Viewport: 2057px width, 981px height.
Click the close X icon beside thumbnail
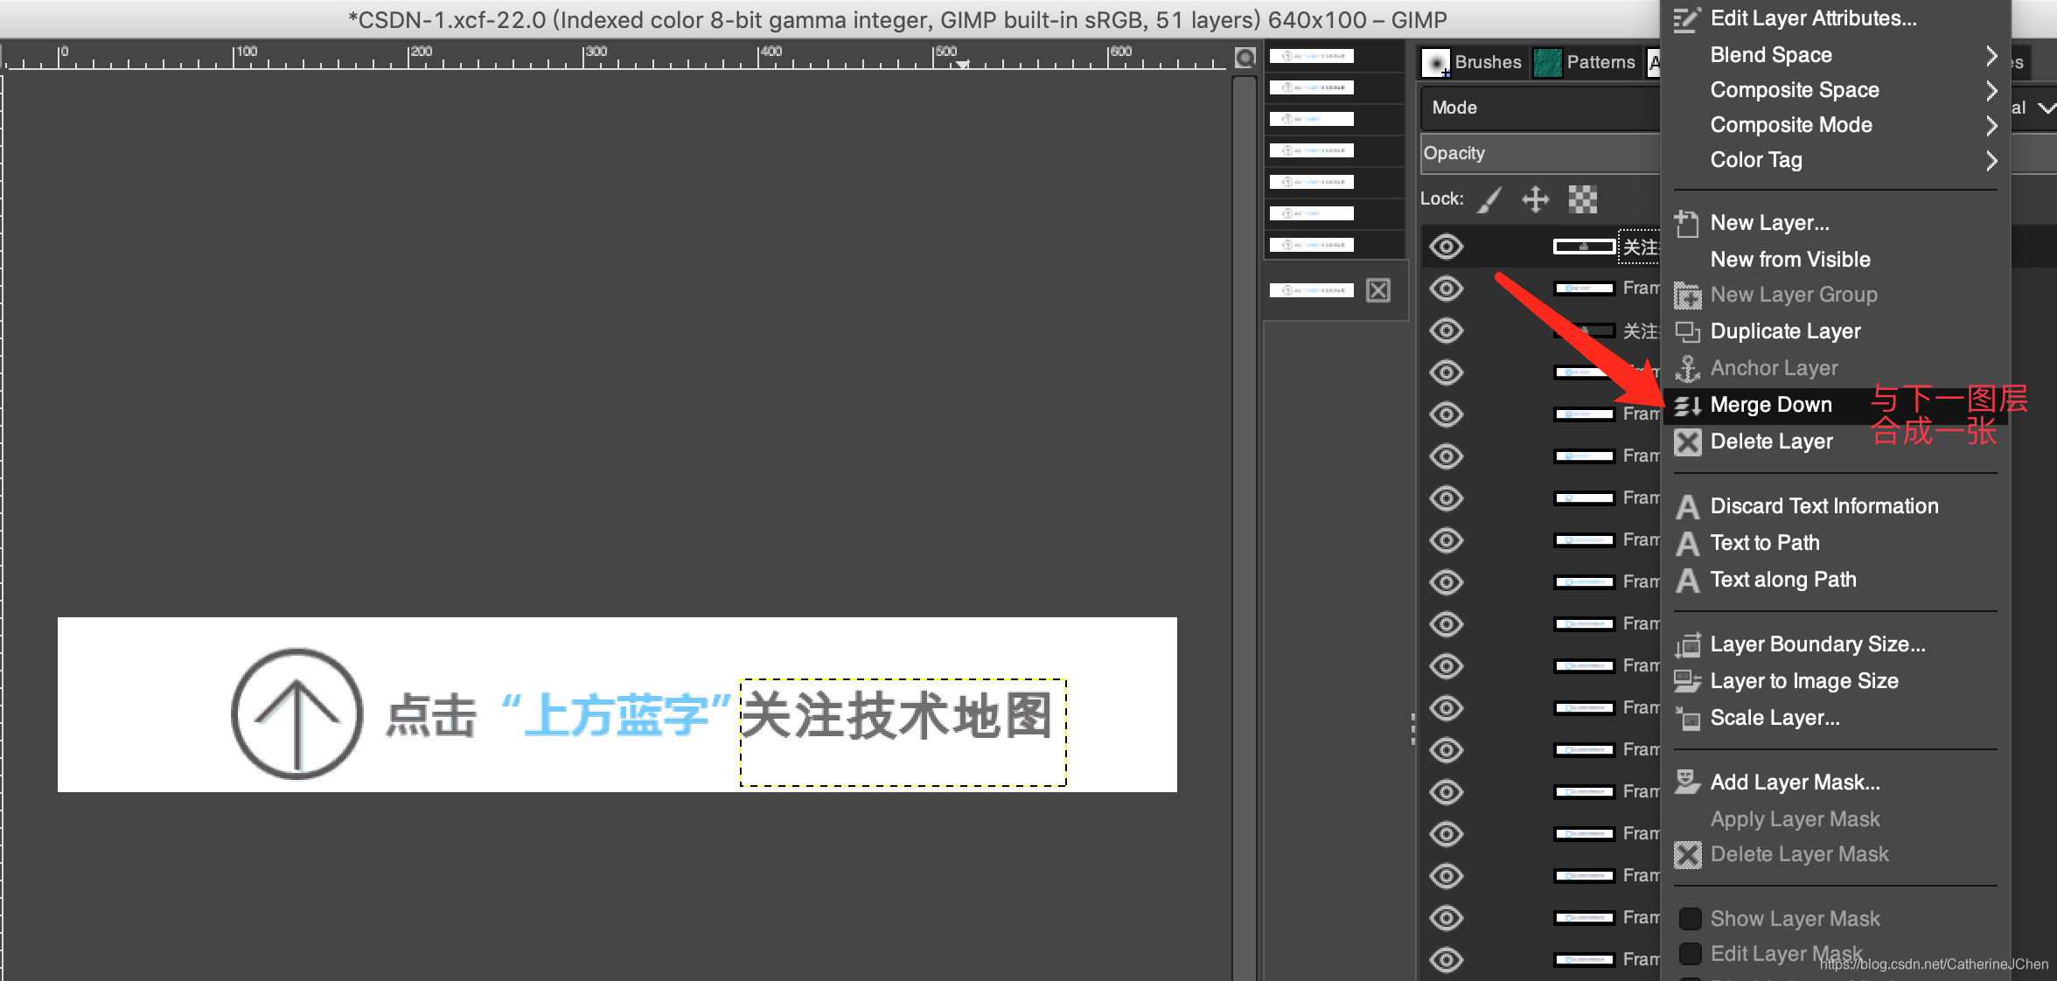click(x=1378, y=290)
